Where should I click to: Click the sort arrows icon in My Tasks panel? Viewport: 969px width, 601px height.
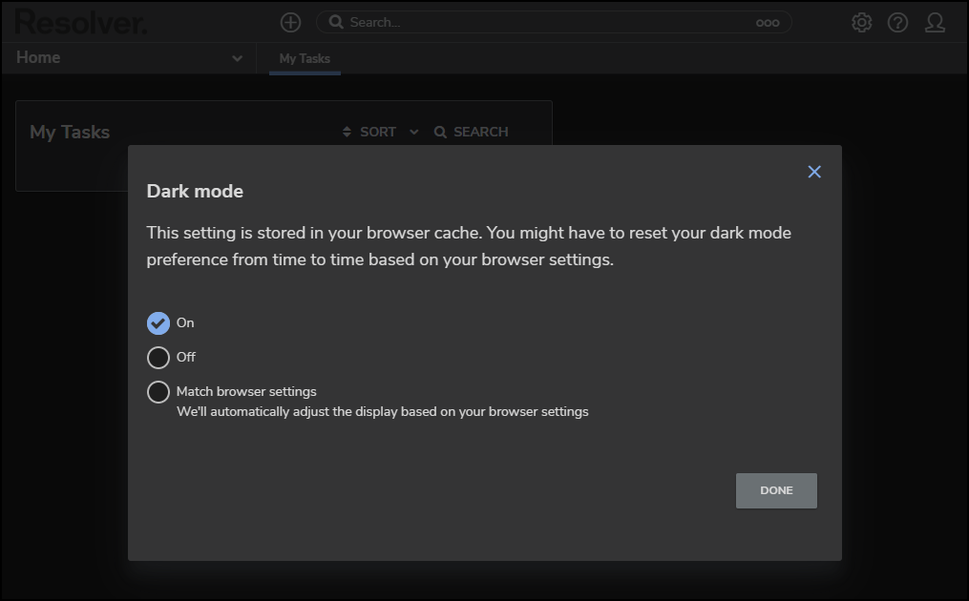[347, 132]
